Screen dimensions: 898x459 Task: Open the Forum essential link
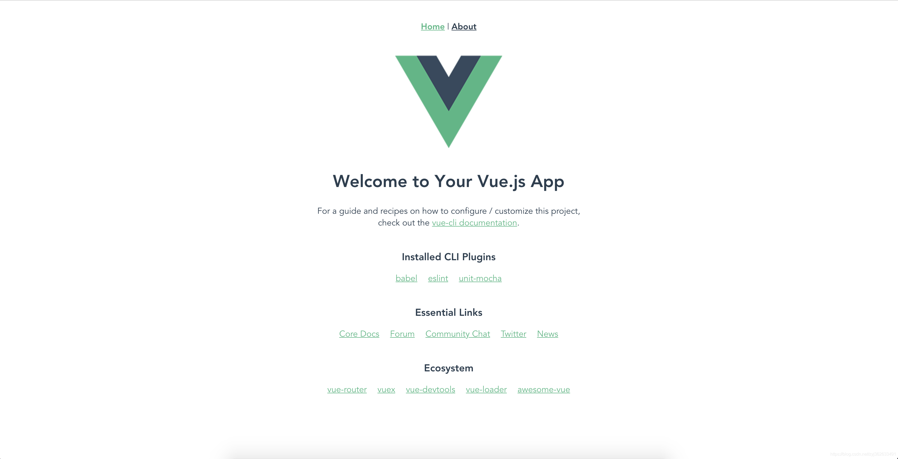(x=402, y=334)
